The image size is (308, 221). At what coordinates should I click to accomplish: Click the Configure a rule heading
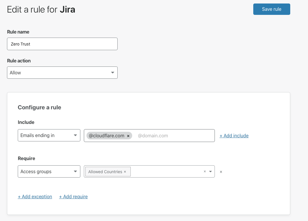(40, 107)
